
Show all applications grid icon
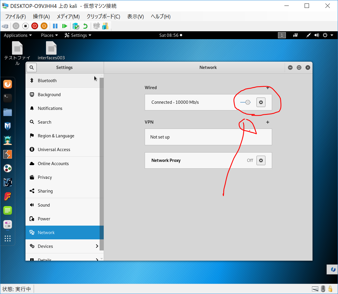click(8, 238)
